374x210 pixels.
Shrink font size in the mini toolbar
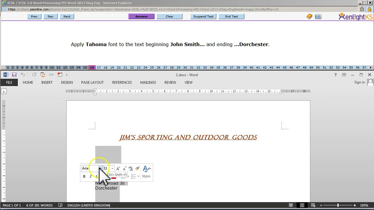(124, 169)
